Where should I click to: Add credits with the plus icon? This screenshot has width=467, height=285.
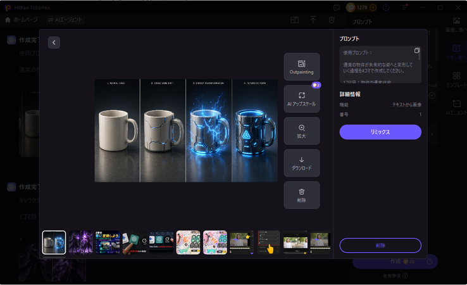point(373,8)
